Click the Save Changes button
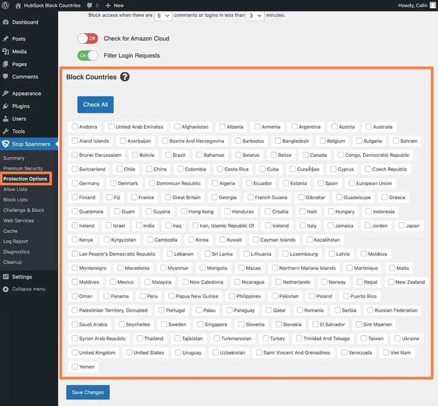Image resolution: width=438 pixels, height=406 pixels. [88, 392]
